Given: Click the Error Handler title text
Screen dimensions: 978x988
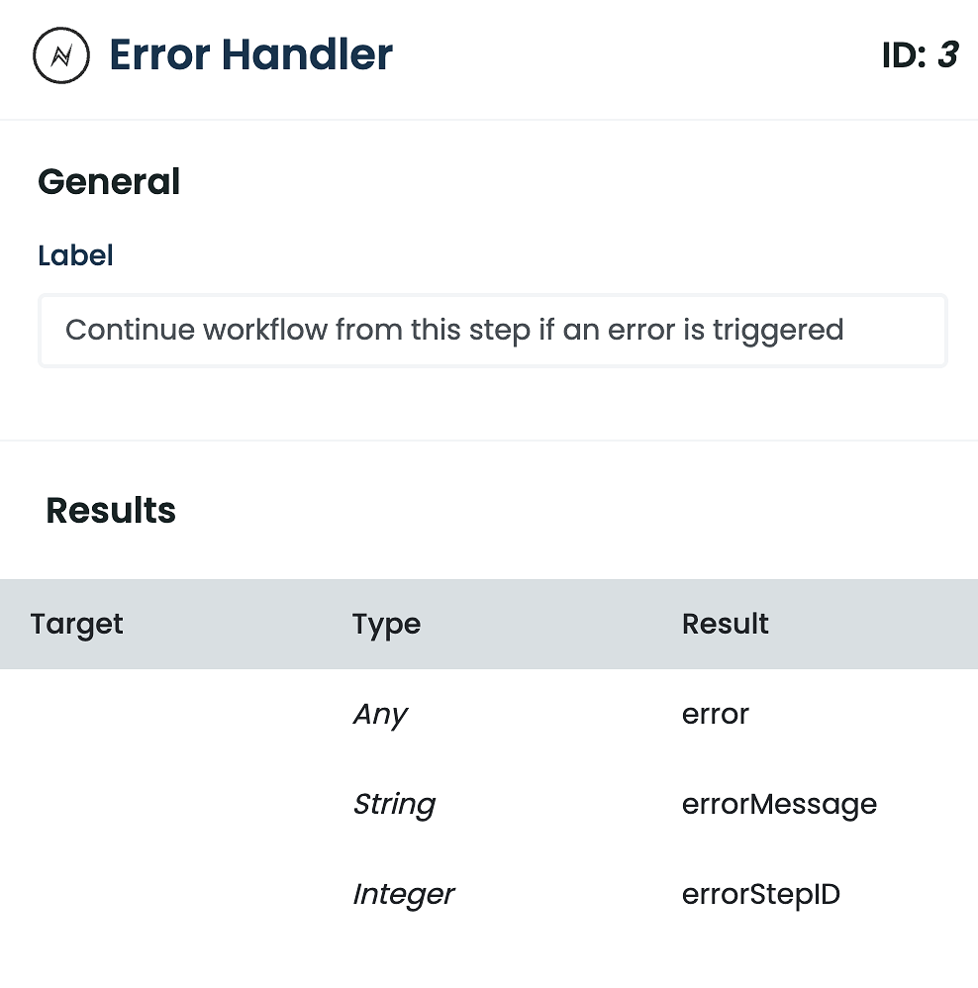Looking at the screenshot, I should (252, 55).
